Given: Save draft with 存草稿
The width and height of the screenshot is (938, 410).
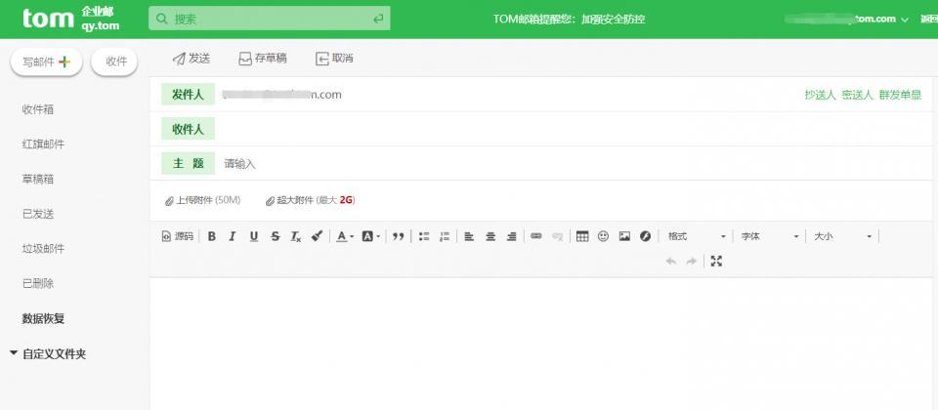Looking at the screenshot, I should point(263,58).
